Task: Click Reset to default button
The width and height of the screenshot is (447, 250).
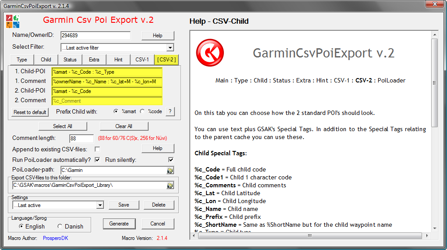Action: [x=30, y=112]
